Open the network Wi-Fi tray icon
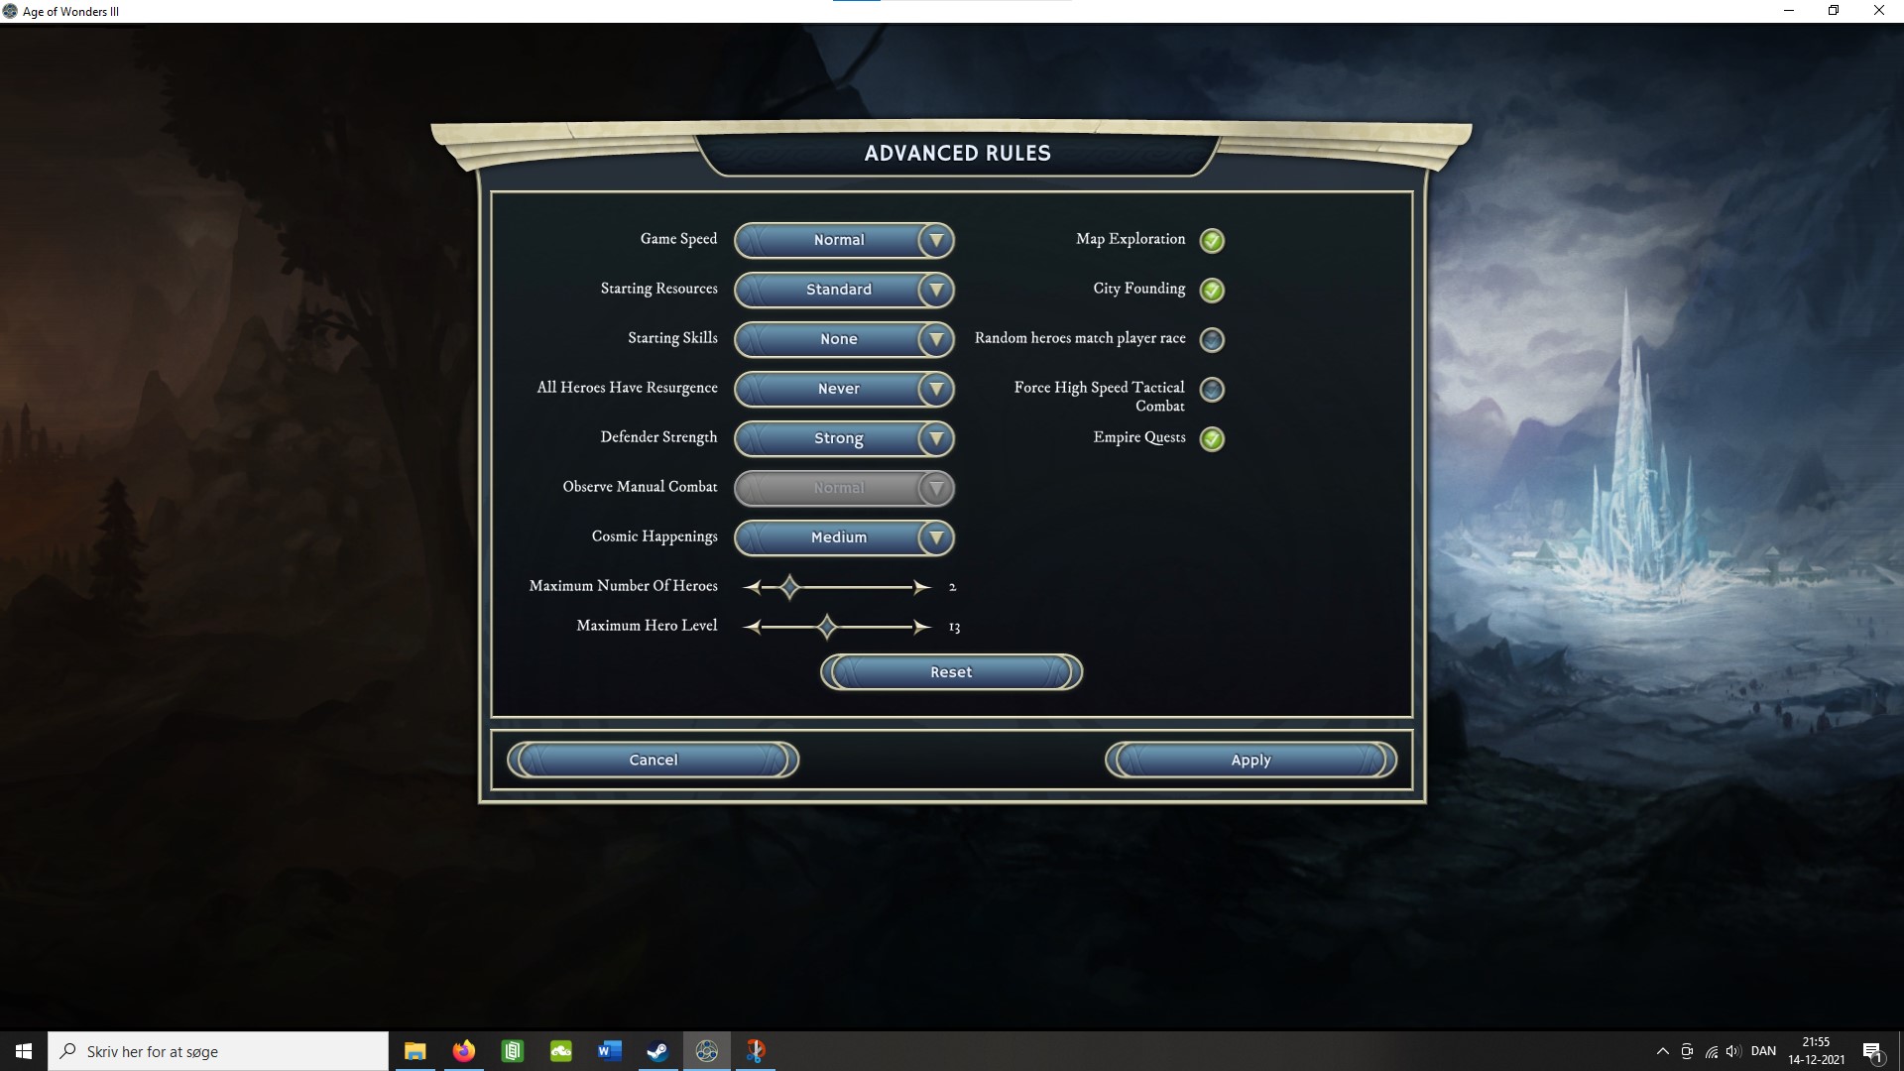This screenshot has height=1071, width=1904. 1711,1051
